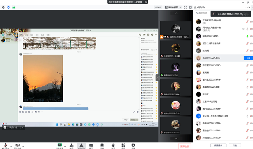Unmute the microphone in bottom toolbar
The image size is (253, 149).
(5, 145)
